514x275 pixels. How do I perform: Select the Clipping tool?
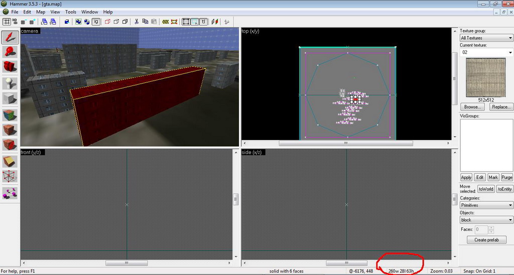point(11,161)
